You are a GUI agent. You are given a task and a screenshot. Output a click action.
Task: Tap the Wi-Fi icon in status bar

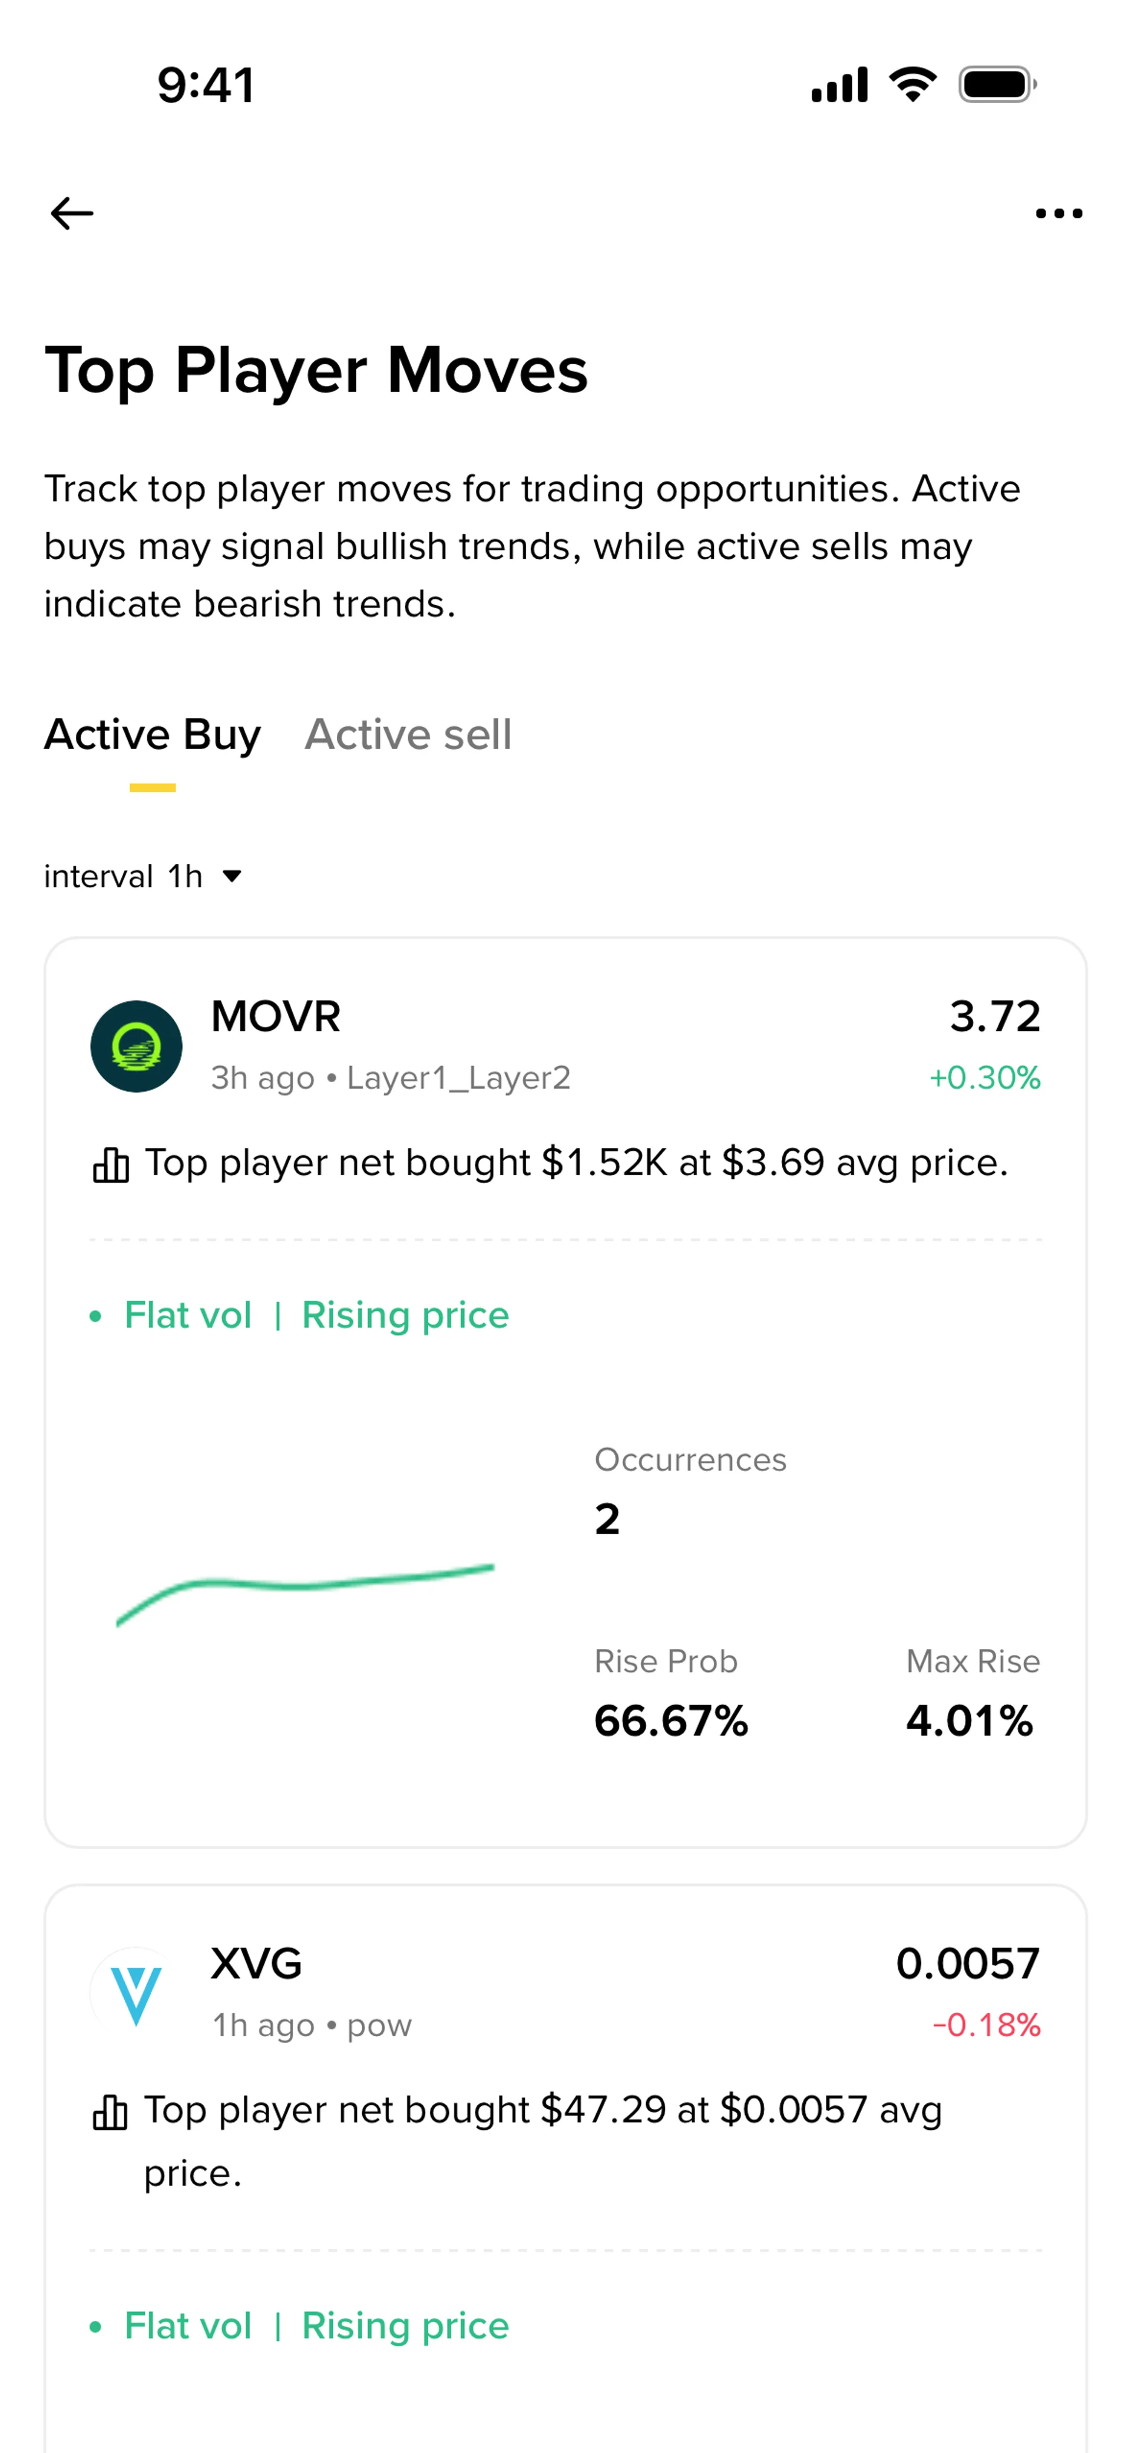tap(912, 85)
